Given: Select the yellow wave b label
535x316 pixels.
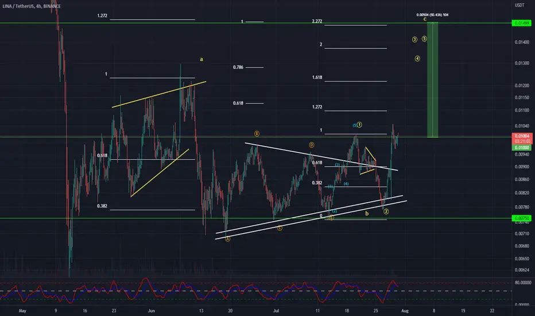Looking at the screenshot, I should pos(367,214).
